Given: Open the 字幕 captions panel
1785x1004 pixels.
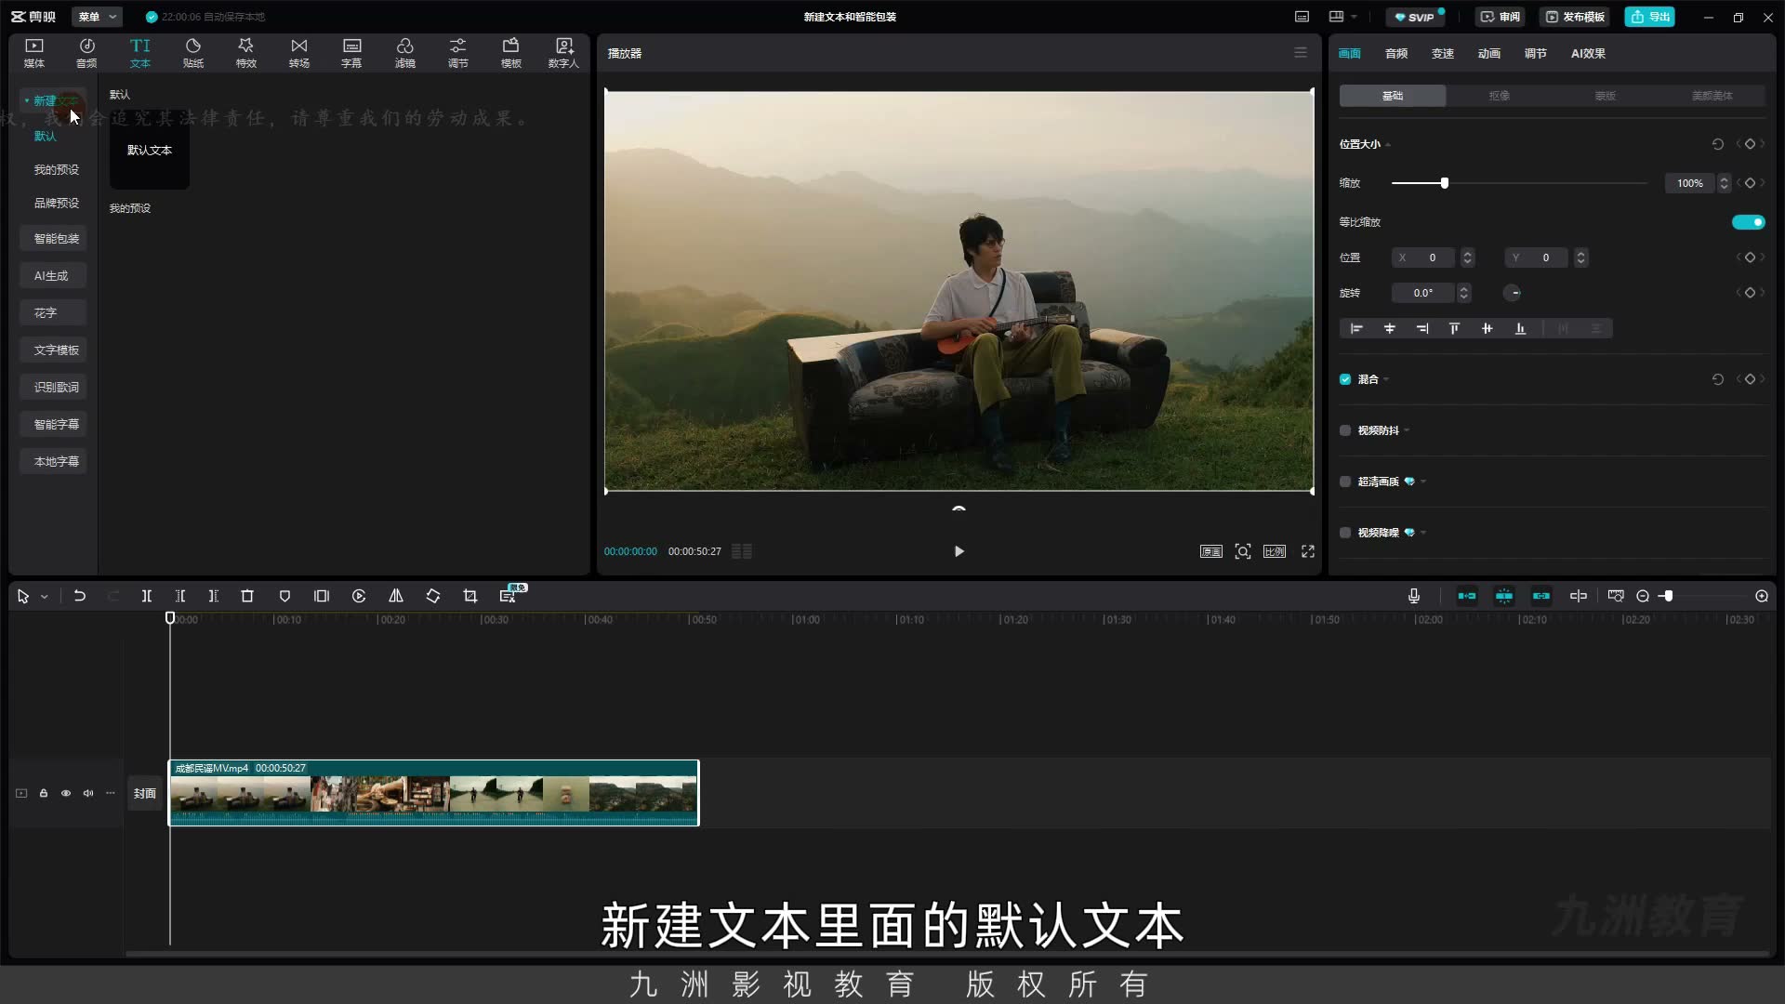Looking at the screenshot, I should 351,53.
